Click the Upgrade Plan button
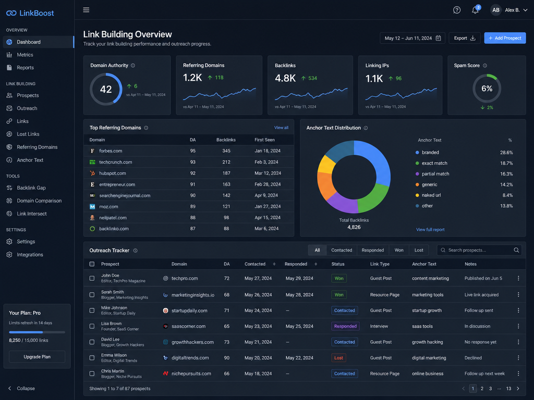Image resolution: width=534 pixels, height=400 pixels. tap(37, 357)
